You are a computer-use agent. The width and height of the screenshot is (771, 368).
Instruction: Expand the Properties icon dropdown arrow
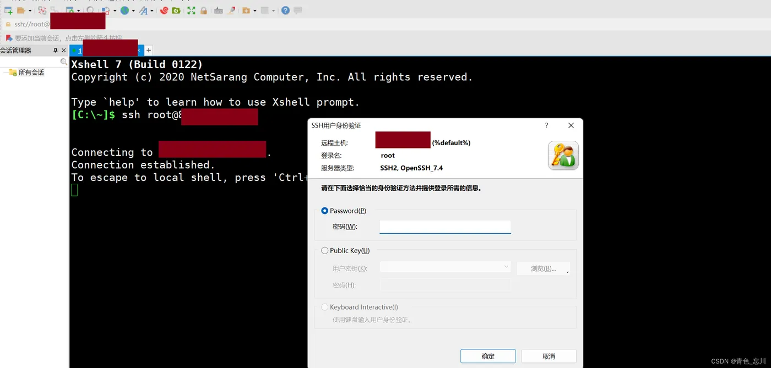[x=78, y=10]
